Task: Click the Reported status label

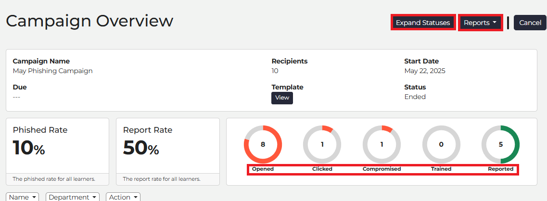Action: [501, 169]
